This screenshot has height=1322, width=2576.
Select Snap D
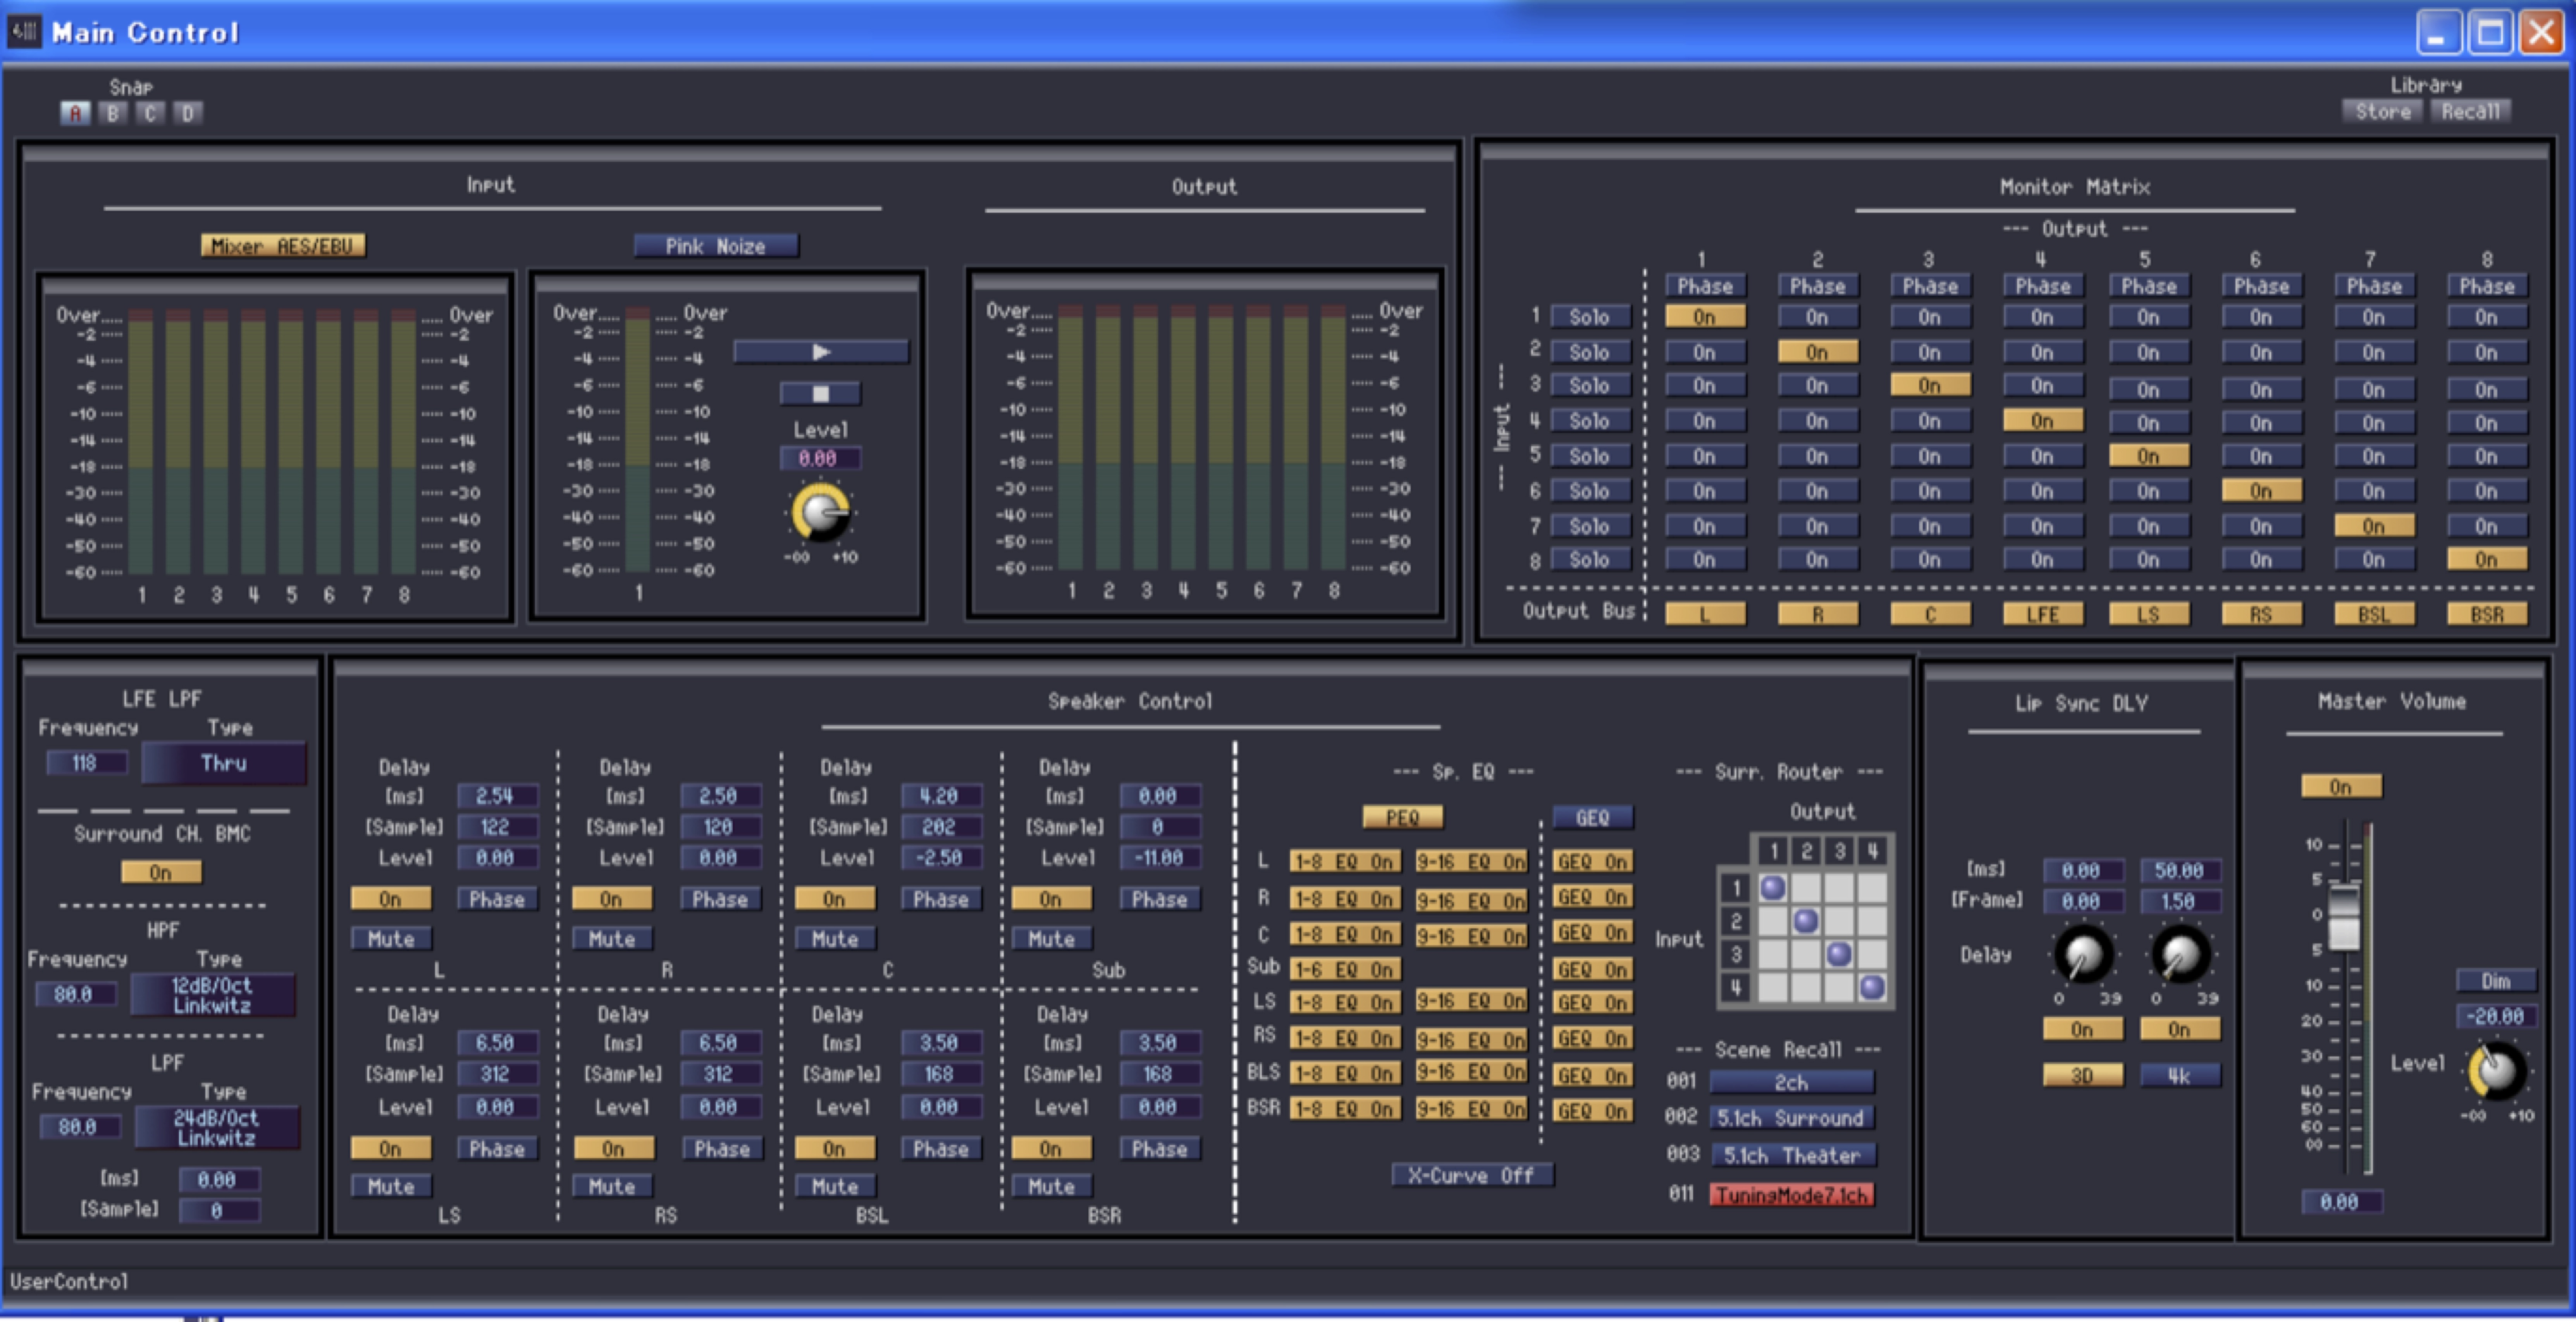[187, 113]
